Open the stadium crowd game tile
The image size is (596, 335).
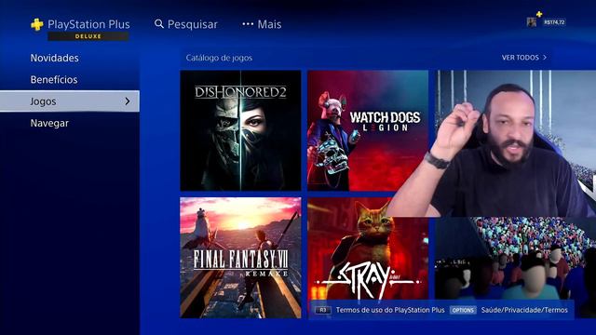(515, 266)
